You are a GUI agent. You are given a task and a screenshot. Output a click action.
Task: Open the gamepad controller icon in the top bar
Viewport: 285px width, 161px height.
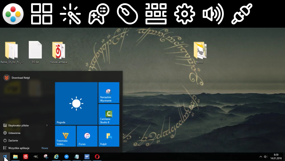tap(99, 14)
